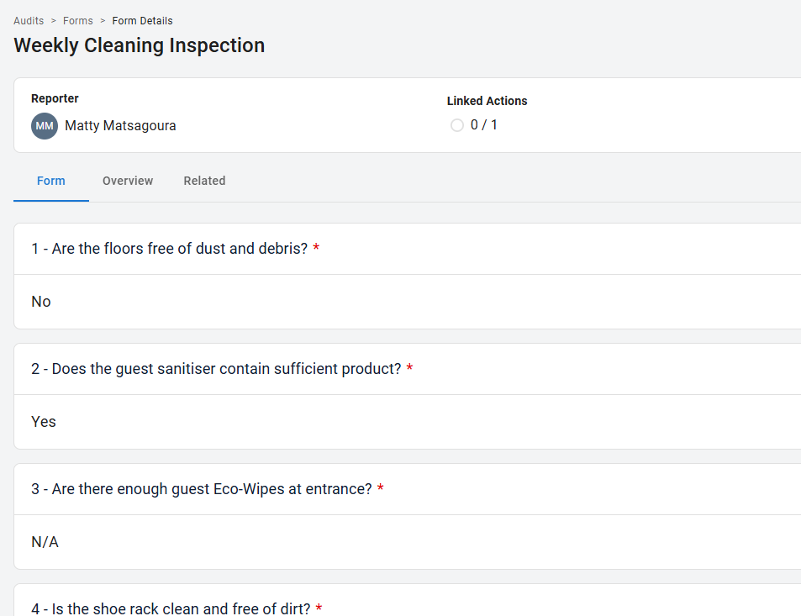The height and width of the screenshot is (616, 801).
Task: Click the Reporter field label
Action: click(x=55, y=98)
